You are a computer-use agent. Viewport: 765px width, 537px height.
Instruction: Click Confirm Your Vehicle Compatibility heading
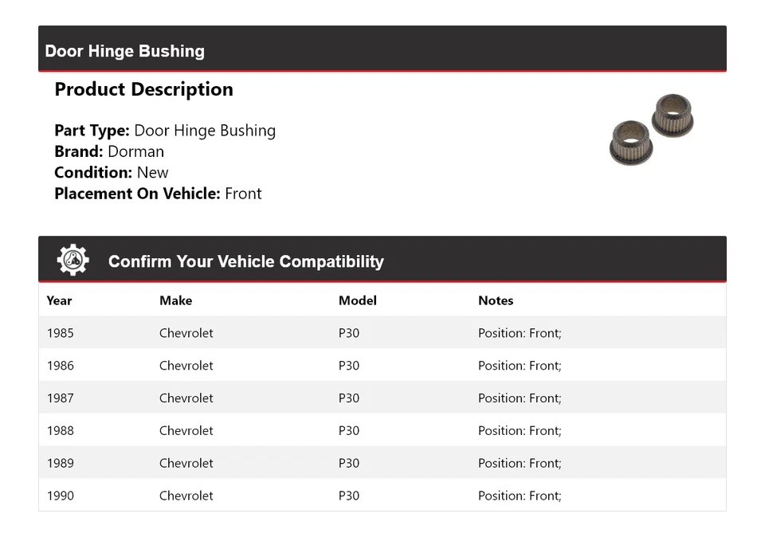pos(245,261)
